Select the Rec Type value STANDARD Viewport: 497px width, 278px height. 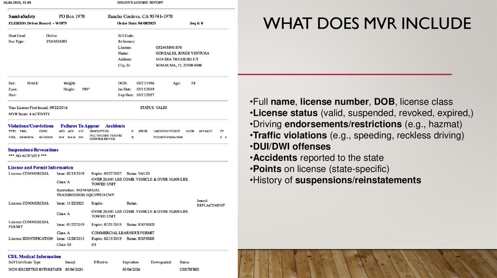coord(56,42)
